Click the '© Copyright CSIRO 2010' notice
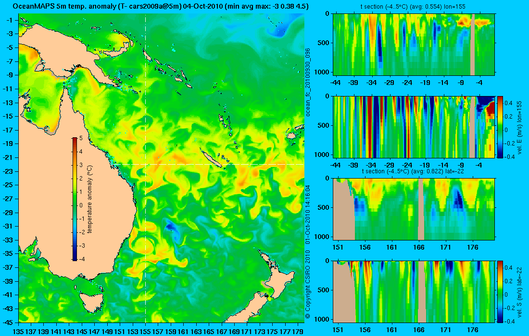The width and height of the screenshot is (529, 336). pyautogui.click(x=308, y=285)
